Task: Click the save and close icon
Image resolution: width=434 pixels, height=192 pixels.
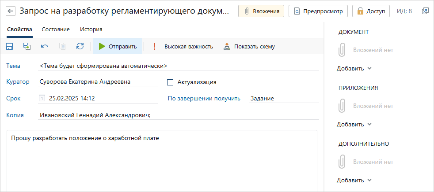Action: coord(27,46)
